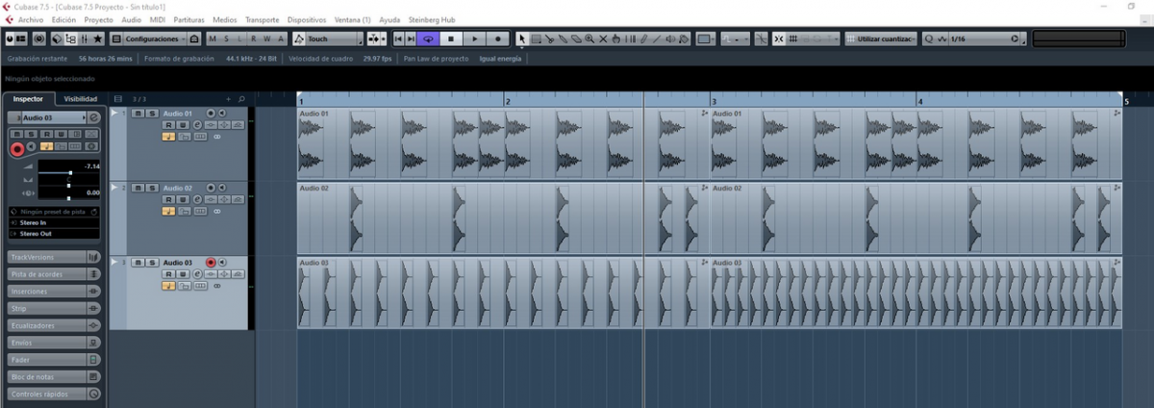Click the volume fader in Inspector
The image size is (1154, 408).
click(x=69, y=172)
